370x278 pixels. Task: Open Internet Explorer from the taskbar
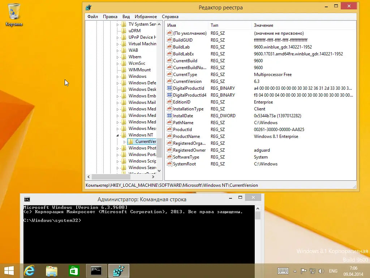30,271
